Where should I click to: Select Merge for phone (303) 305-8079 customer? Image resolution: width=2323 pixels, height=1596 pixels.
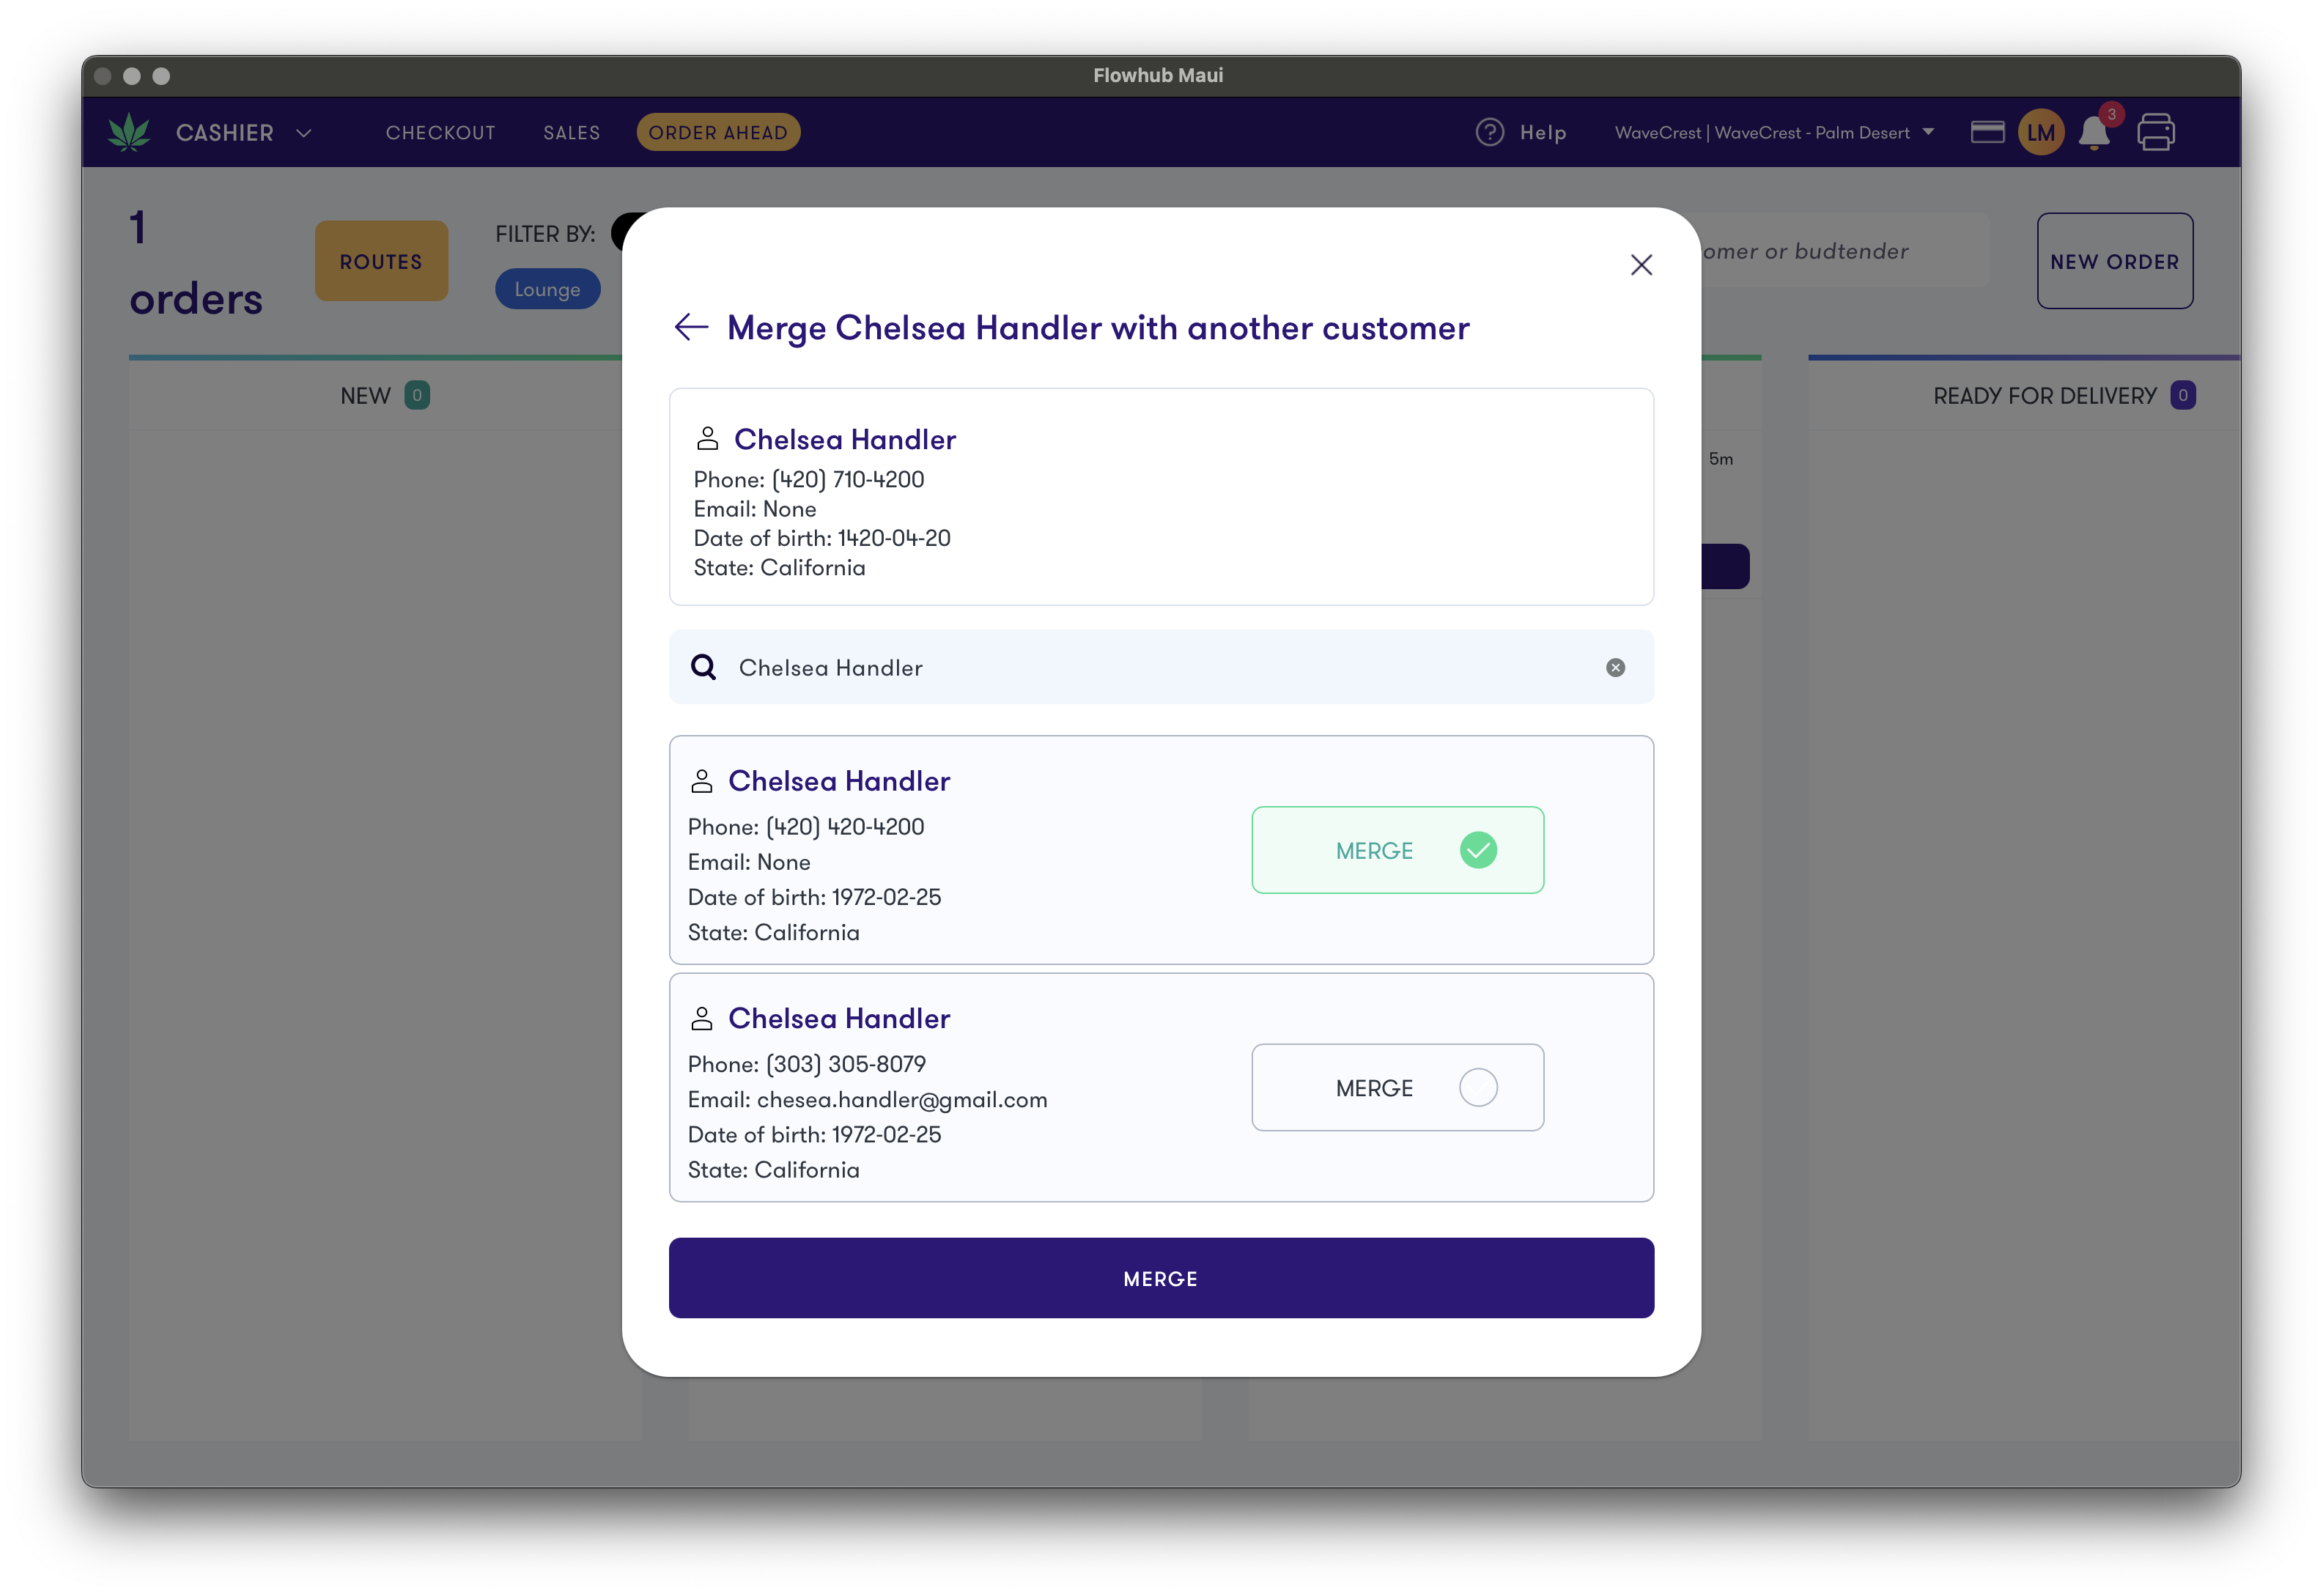coord(1397,1087)
